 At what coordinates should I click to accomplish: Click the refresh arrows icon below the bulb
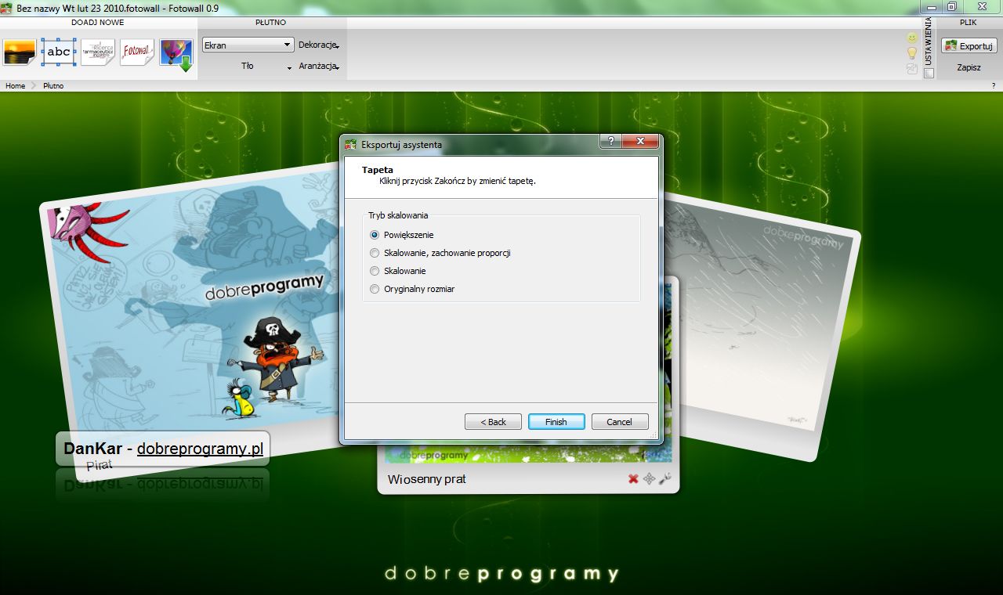tap(912, 69)
